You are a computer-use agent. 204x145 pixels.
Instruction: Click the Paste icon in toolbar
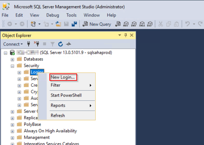176,24
